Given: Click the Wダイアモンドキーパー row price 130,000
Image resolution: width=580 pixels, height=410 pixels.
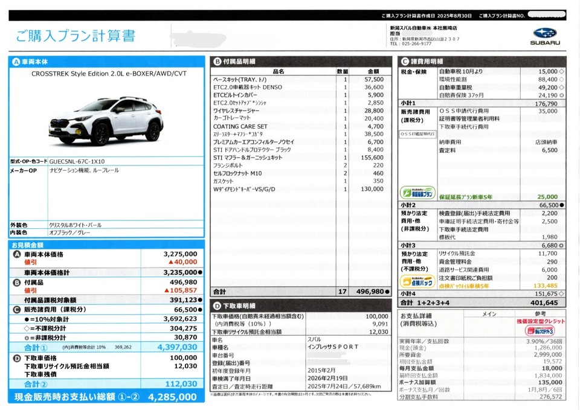Looking at the screenshot, I should 372,189.
